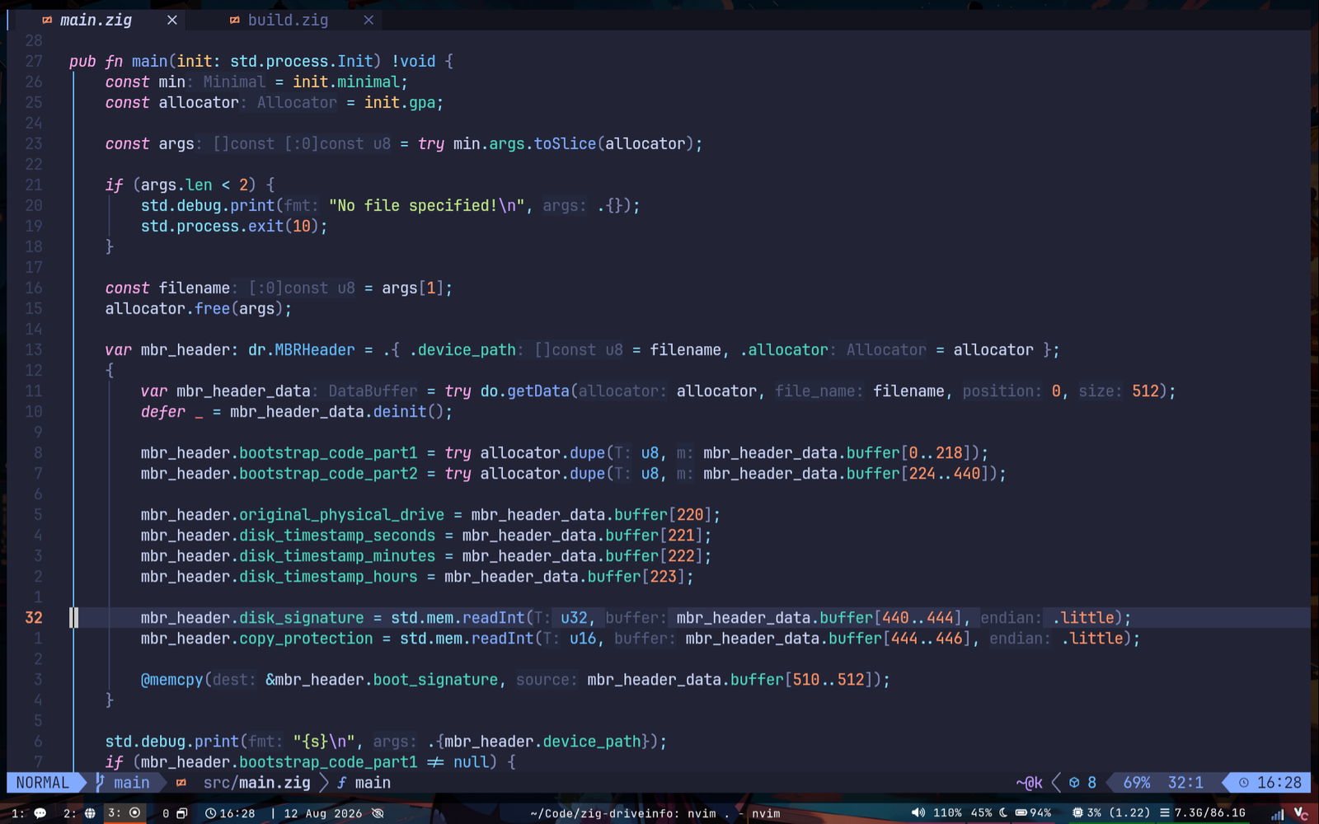Click on disk_signature field
The height and width of the screenshot is (824, 1319).
[301, 617]
